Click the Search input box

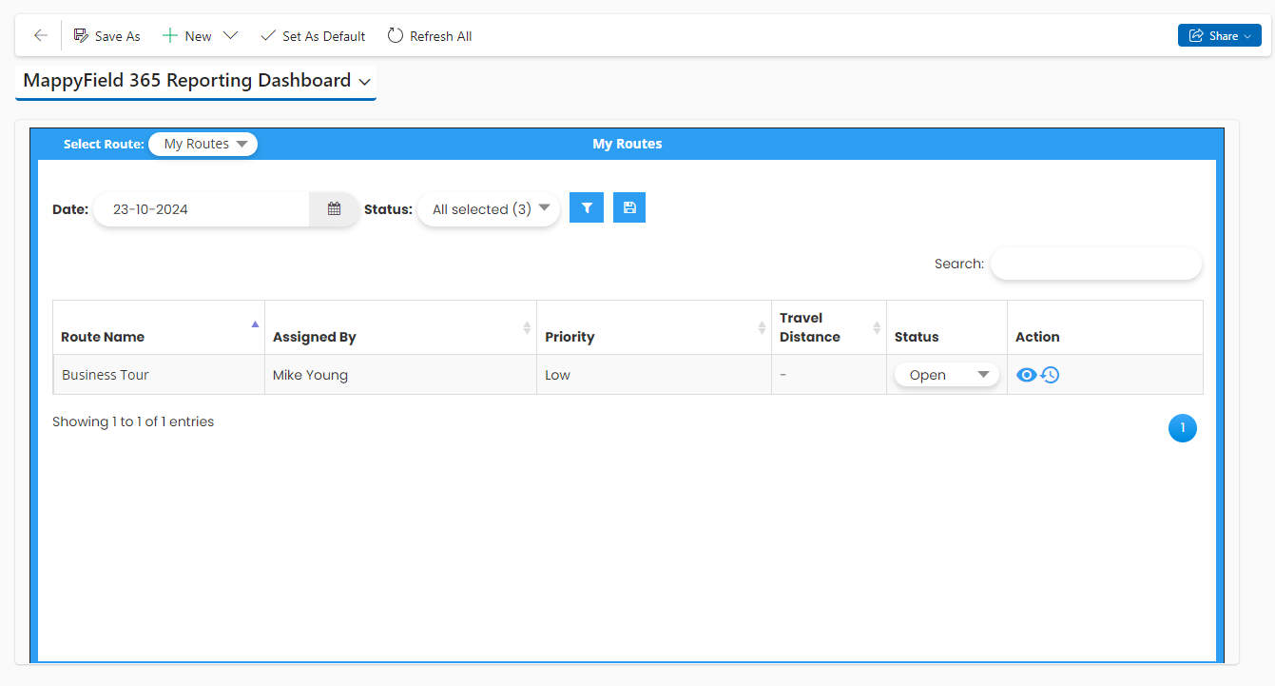point(1096,264)
